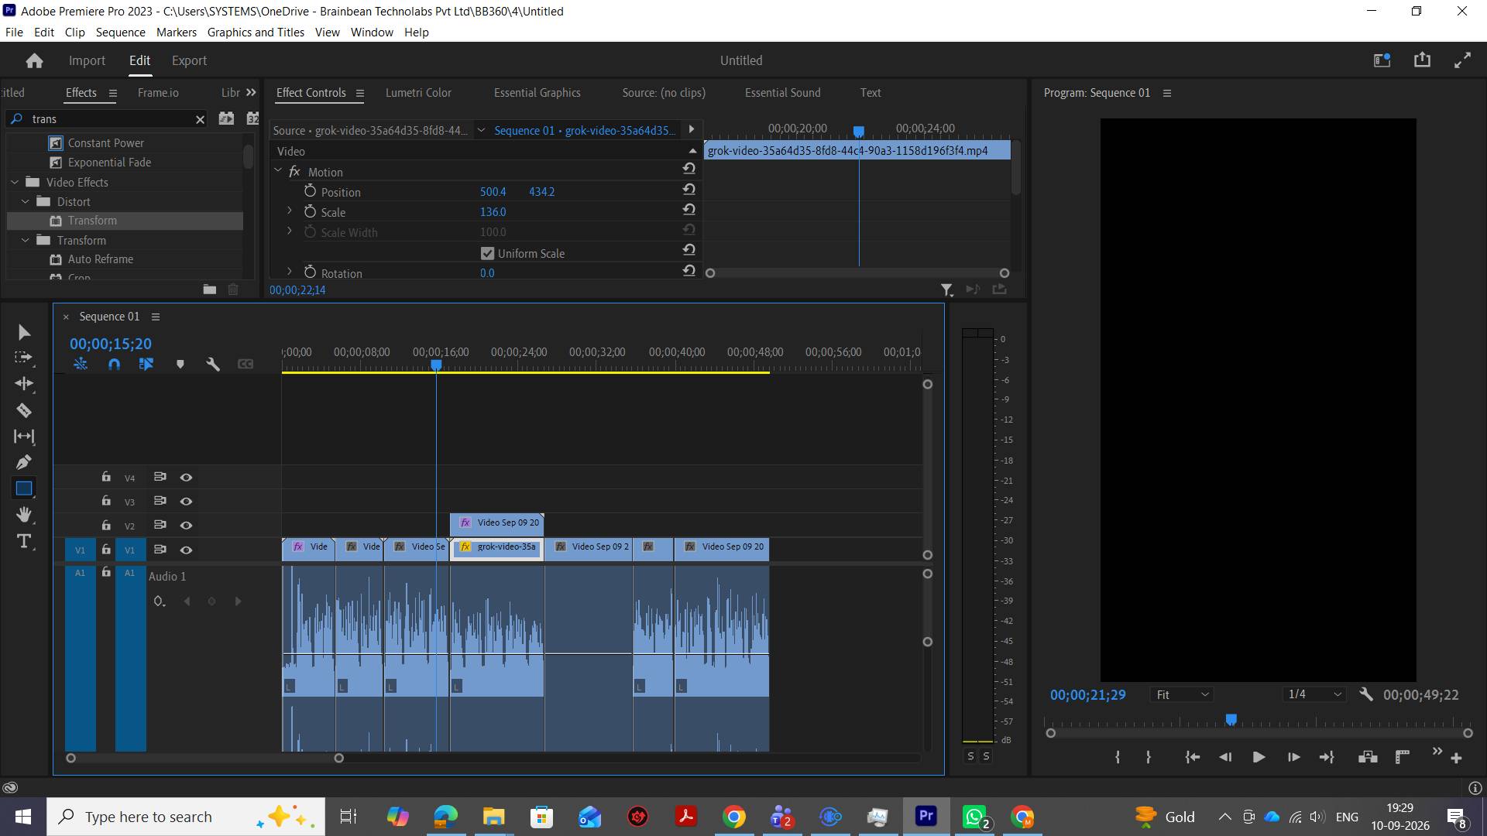Choose the Type tool
This screenshot has height=836, width=1487.
[24, 541]
